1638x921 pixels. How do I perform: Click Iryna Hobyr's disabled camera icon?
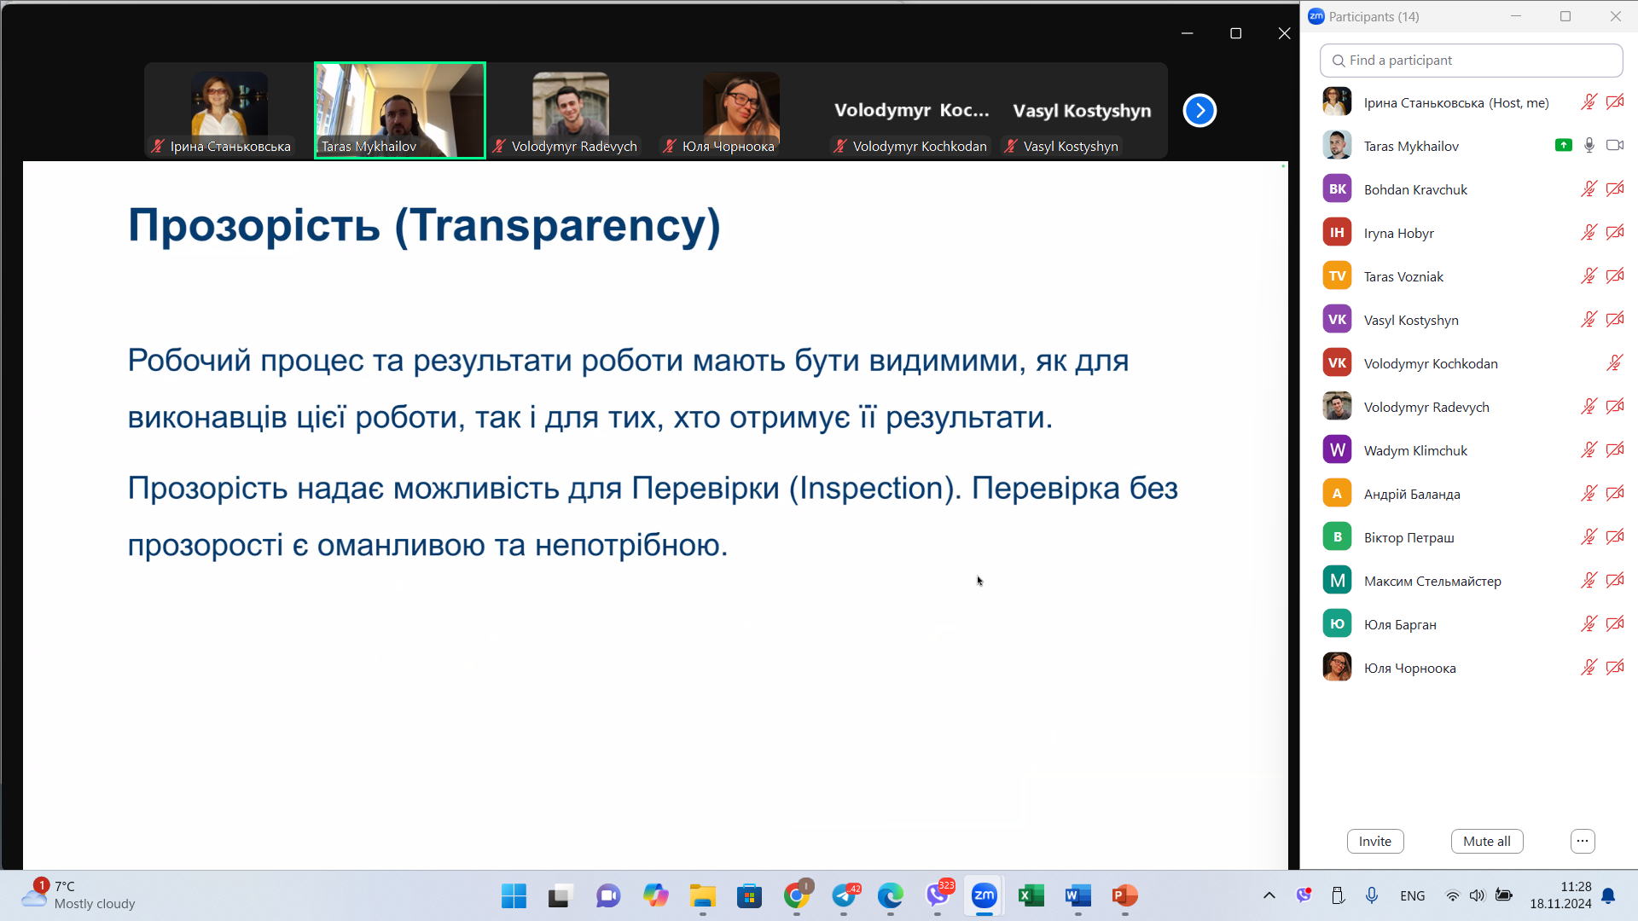coord(1614,233)
